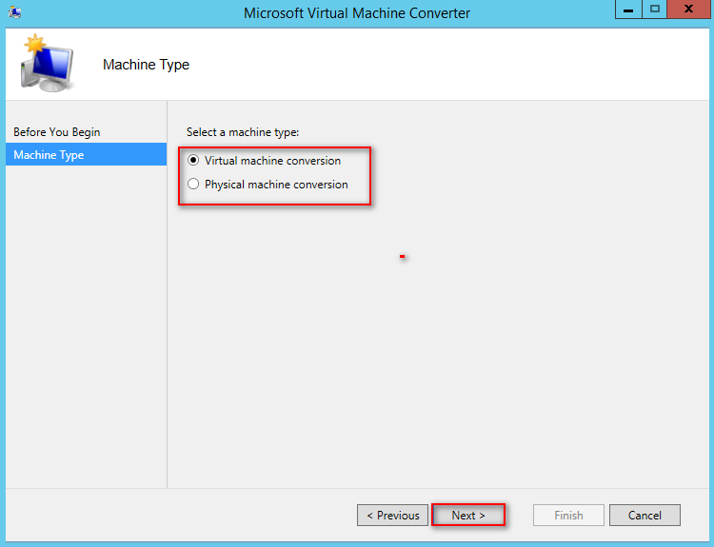Cancel the conversion wizard
The width and height of the screenshot is (714, 547).
(645, 516)
